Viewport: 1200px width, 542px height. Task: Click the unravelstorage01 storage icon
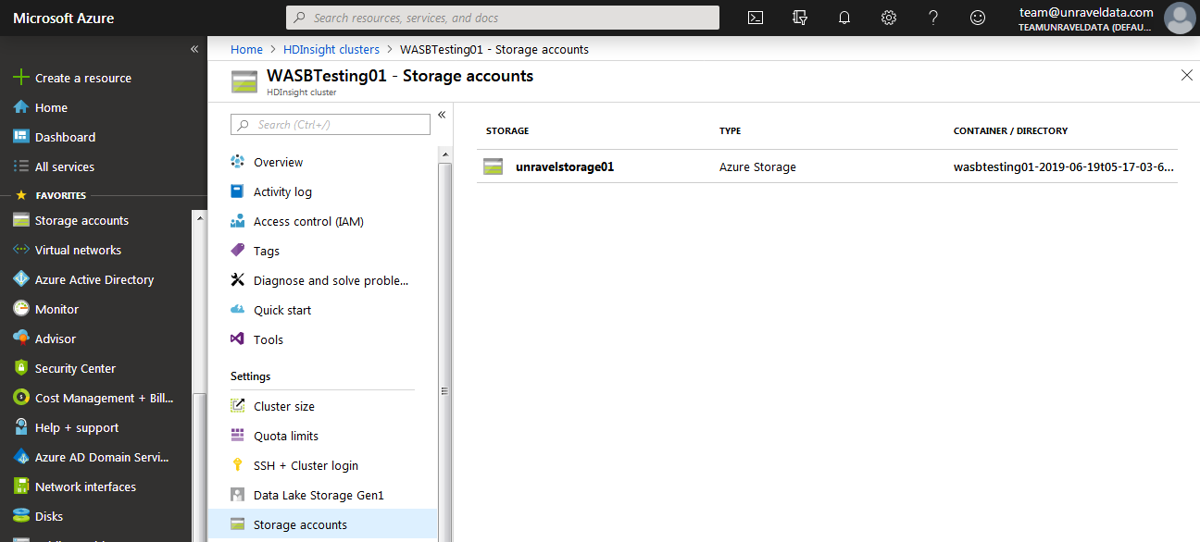tap(494, 166)
